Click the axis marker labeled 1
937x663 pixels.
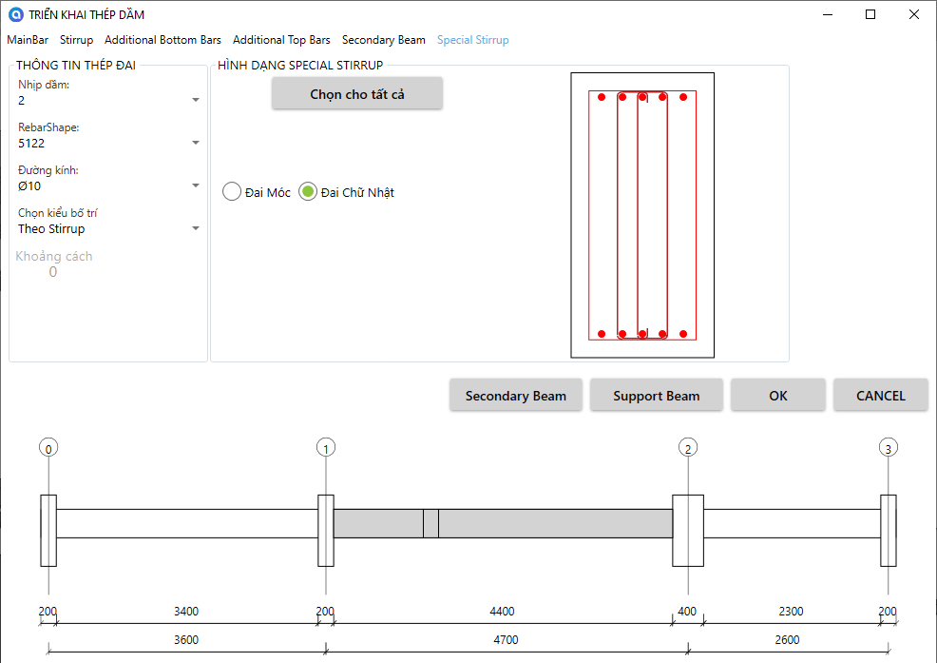[326, 448]
